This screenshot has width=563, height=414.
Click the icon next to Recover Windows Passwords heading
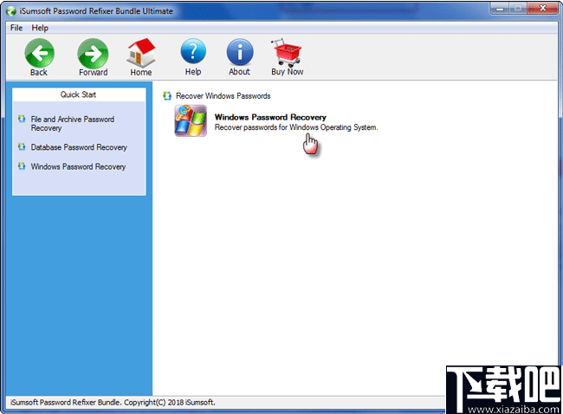167,96
